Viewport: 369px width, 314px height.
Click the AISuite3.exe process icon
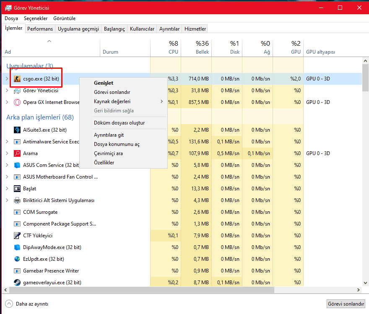tap(17, 130)
